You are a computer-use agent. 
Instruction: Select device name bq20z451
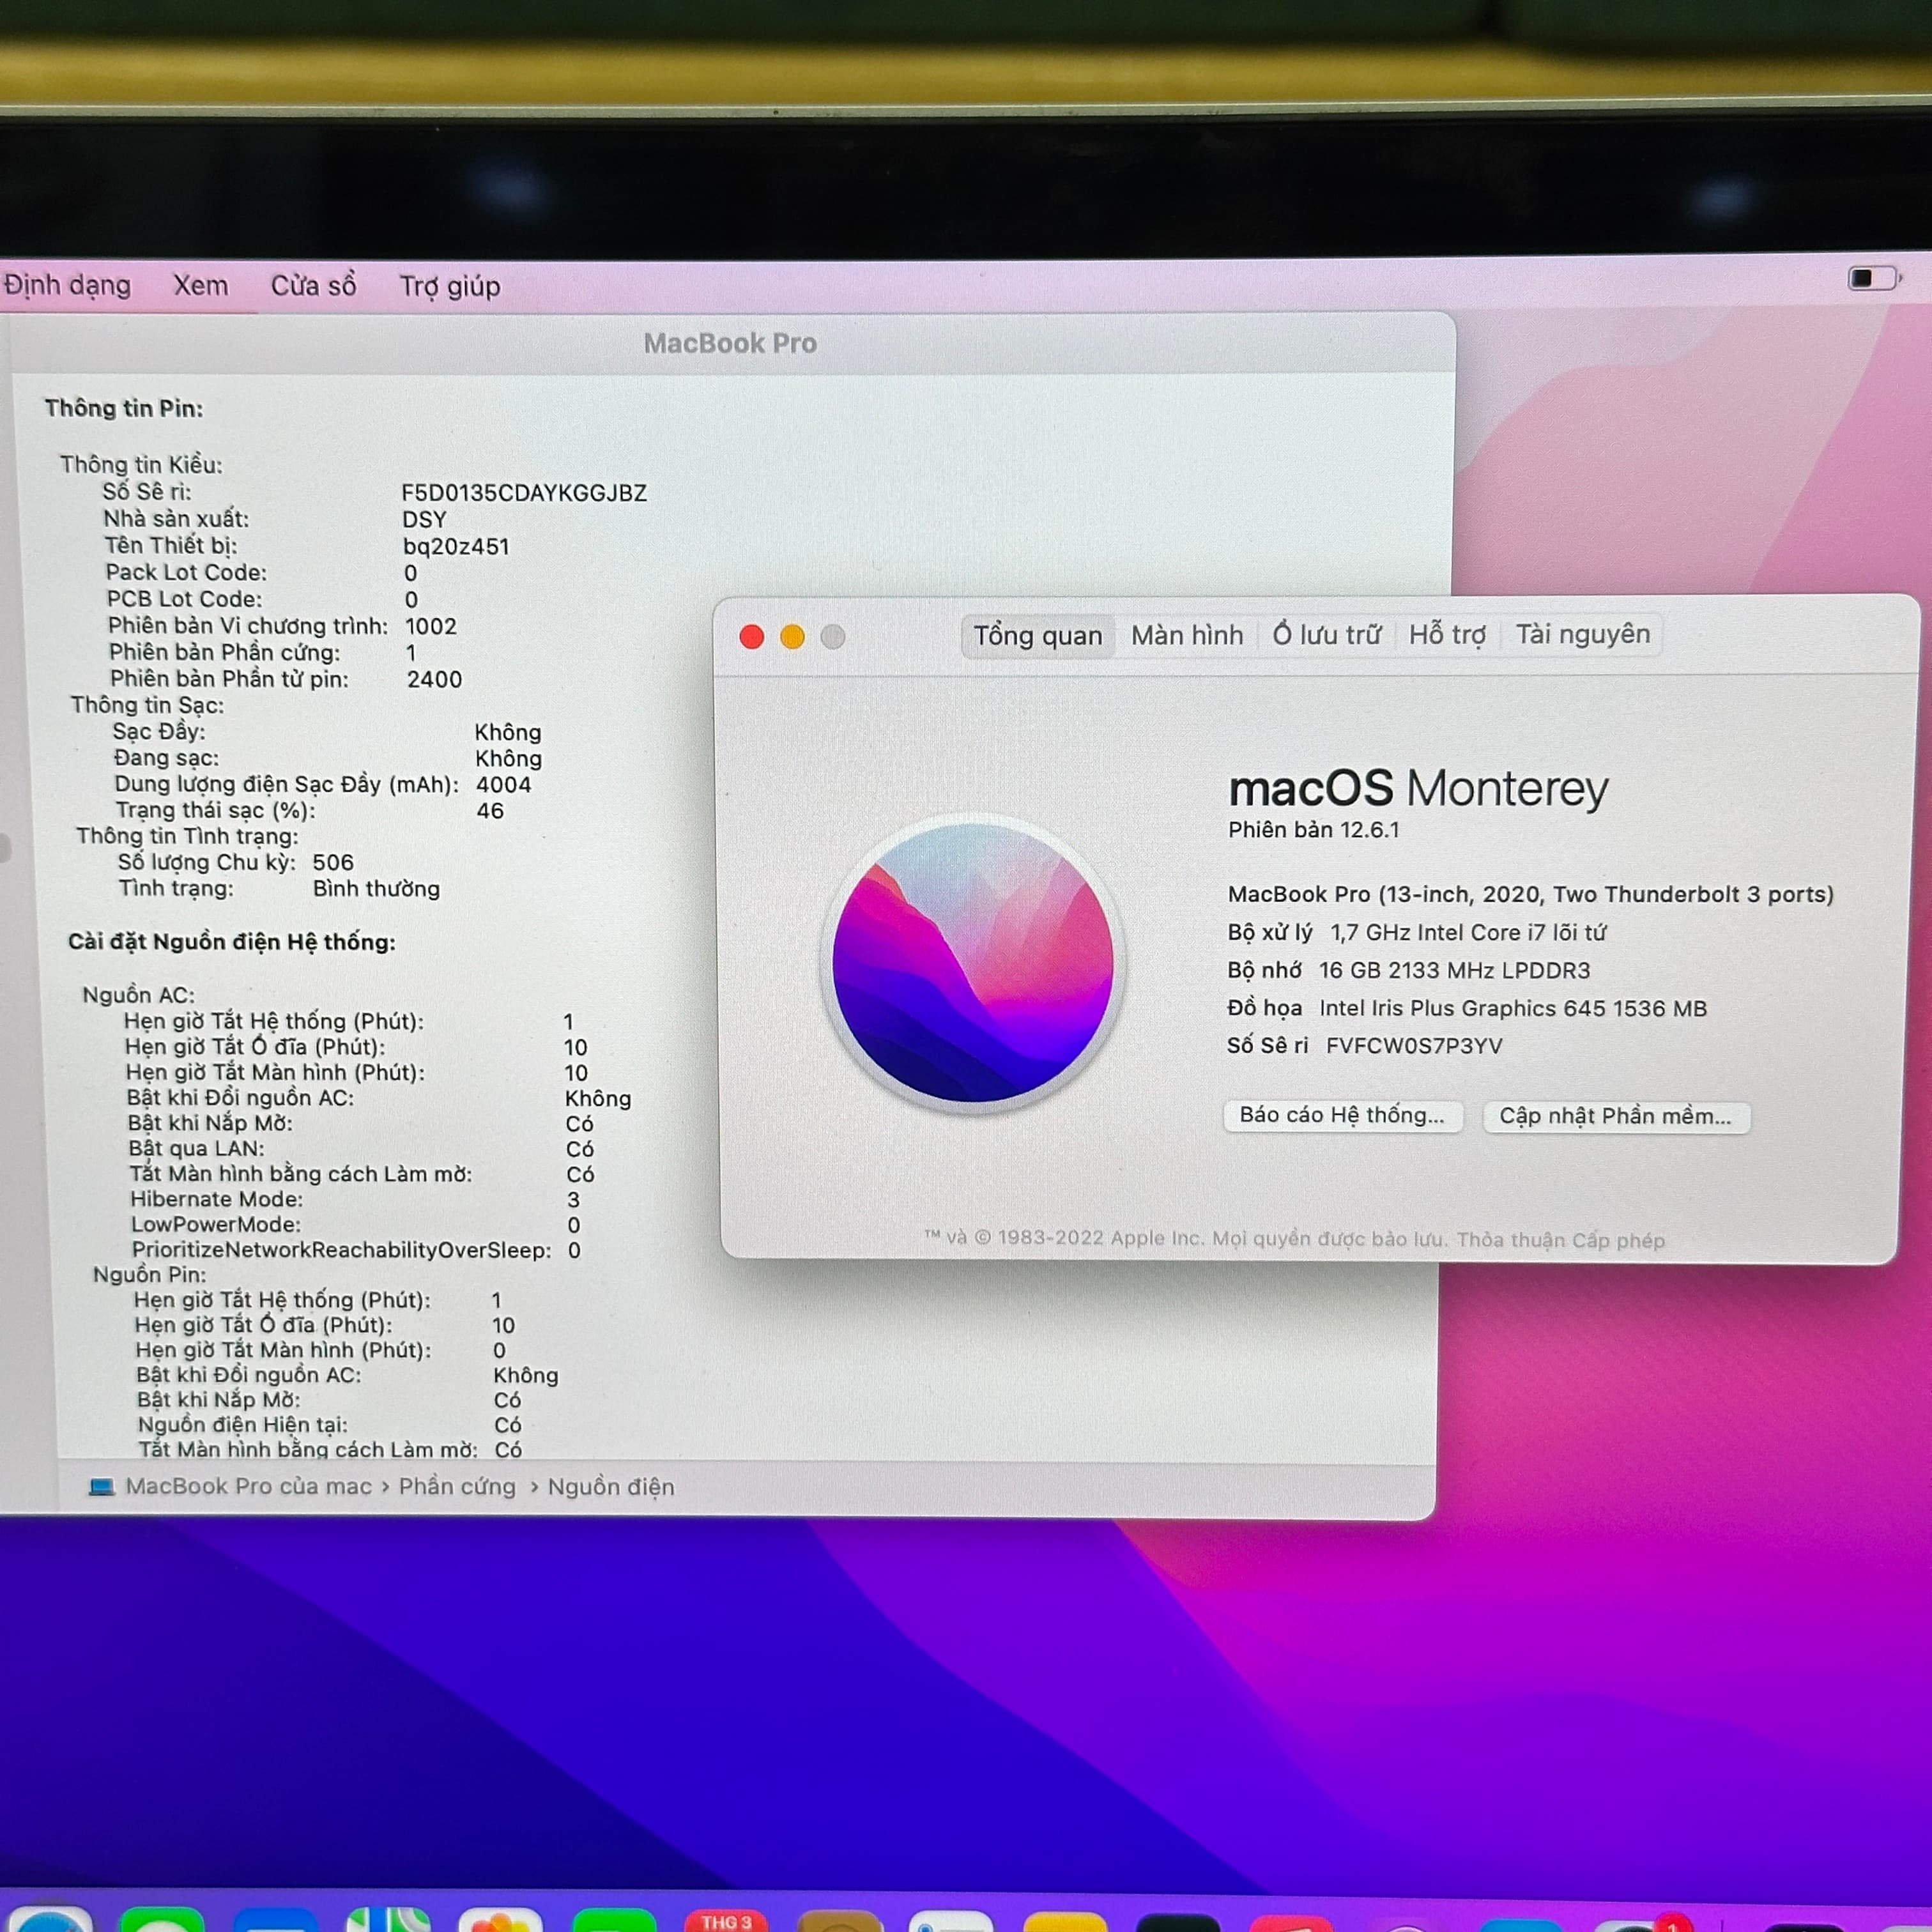456,547
